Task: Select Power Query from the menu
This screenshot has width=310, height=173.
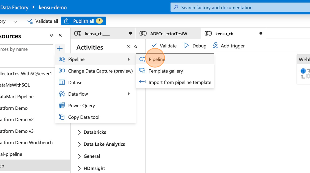Action: [x=95, y=106]
